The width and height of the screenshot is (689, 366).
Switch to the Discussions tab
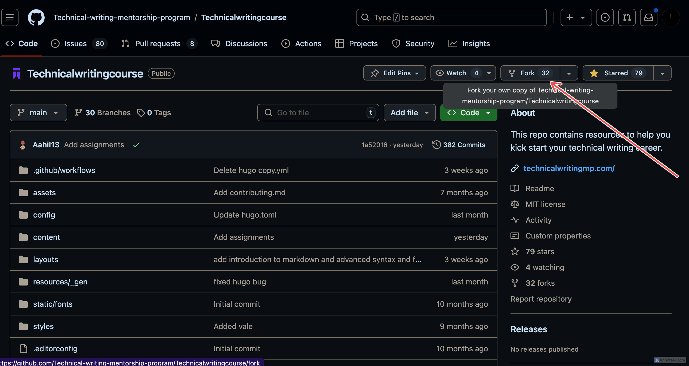coord(239,44)
